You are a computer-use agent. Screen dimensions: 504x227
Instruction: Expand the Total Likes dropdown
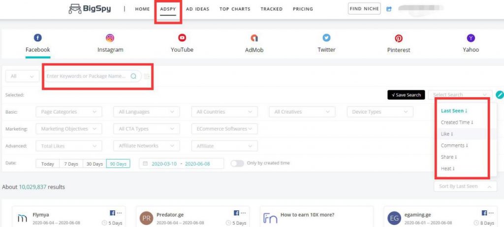point(69,146)
